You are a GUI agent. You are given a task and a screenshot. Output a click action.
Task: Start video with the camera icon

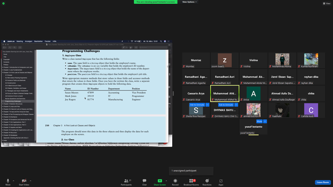pyautogui.click(x=24, y=182)
